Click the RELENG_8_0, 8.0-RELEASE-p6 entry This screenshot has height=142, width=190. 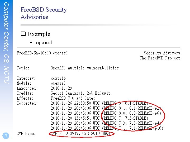pyautogui.click(x=132, y=113)
